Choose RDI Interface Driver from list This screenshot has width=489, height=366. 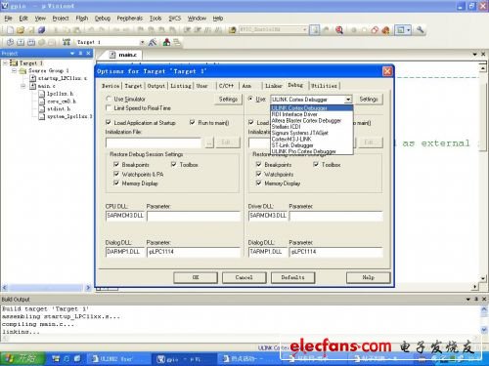(312, 114)
